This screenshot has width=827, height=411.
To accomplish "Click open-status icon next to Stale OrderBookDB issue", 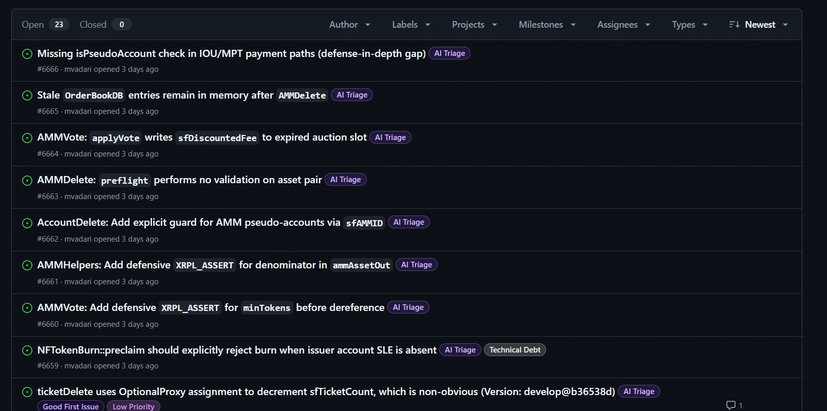I will 27,95.
